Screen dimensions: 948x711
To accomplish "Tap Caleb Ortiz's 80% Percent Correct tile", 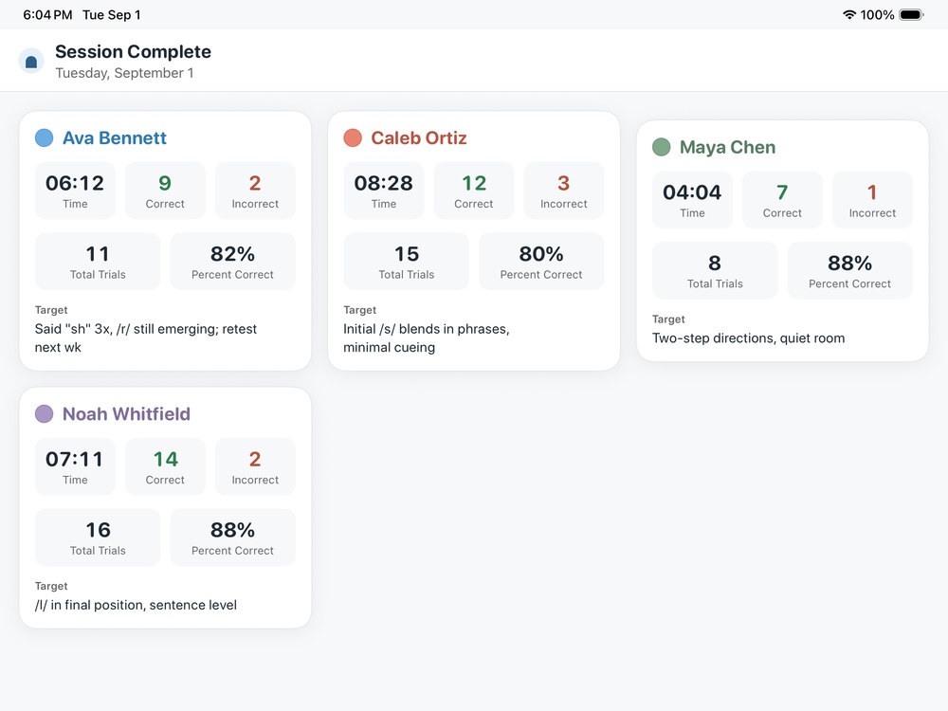I will coord(541,262).
